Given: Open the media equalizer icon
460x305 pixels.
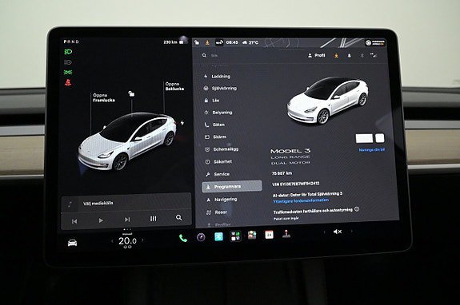Looking at the screenshot, I should tap(153, 219).
